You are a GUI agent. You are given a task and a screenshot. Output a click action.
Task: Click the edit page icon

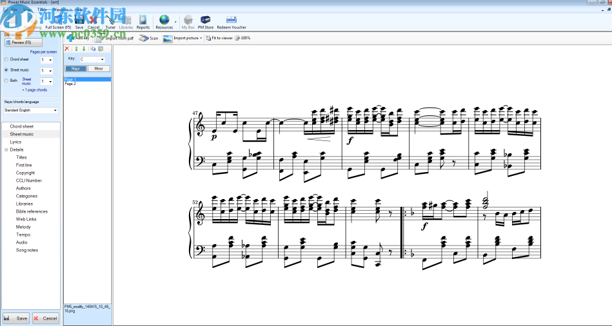(101, 49)
